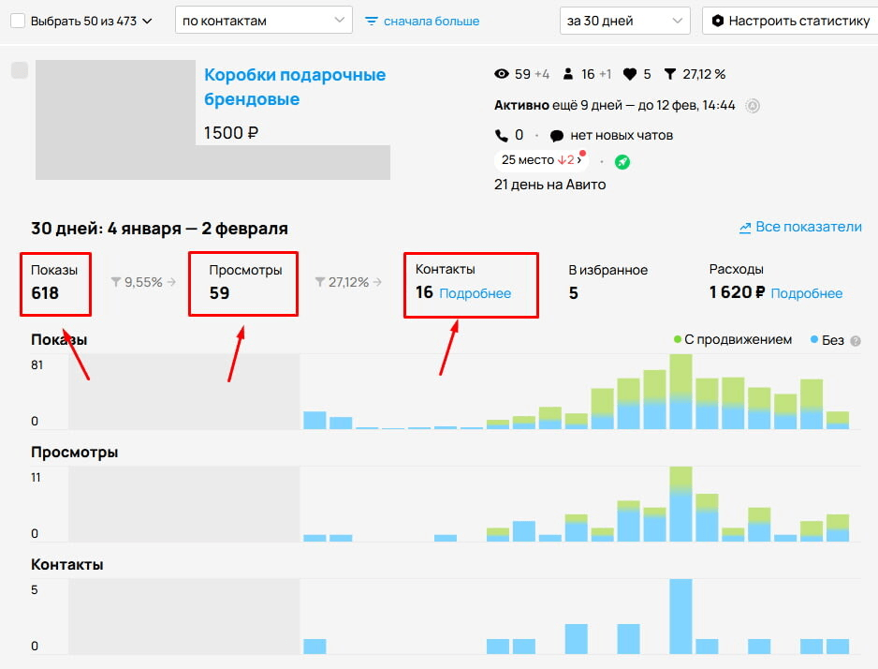Click the green rocket promotion icon
The image size is (878, 669).
coord(622,162)
